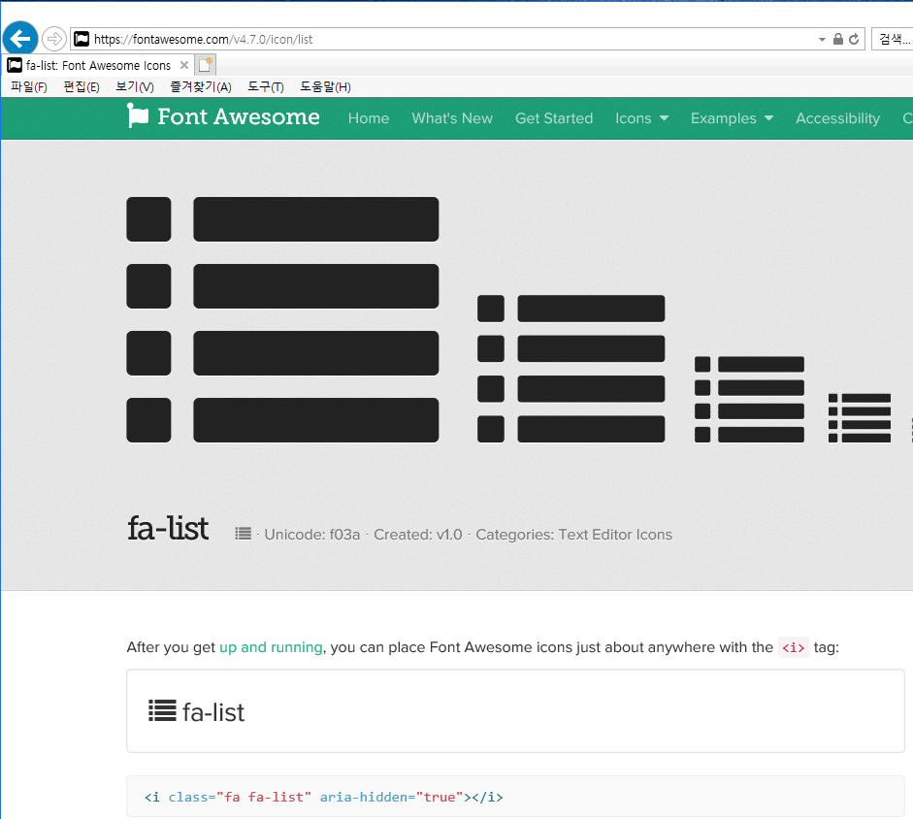
Task: Click the fa-list page heading
Action: (168, 528)
